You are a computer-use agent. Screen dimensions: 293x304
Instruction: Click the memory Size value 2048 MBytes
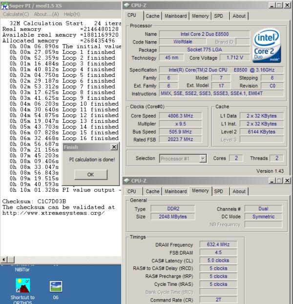click(173, 216)
